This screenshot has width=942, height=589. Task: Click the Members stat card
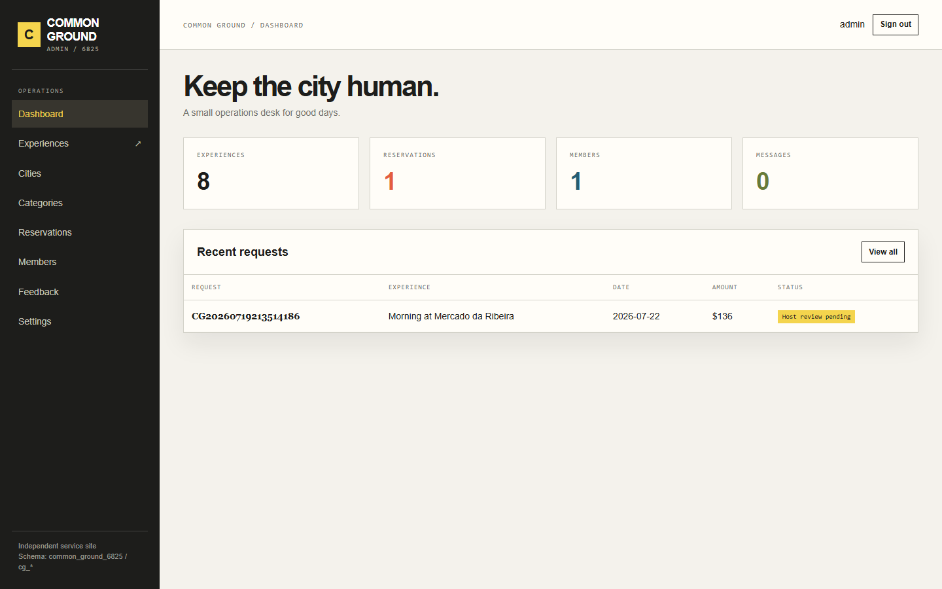[644, 173]
